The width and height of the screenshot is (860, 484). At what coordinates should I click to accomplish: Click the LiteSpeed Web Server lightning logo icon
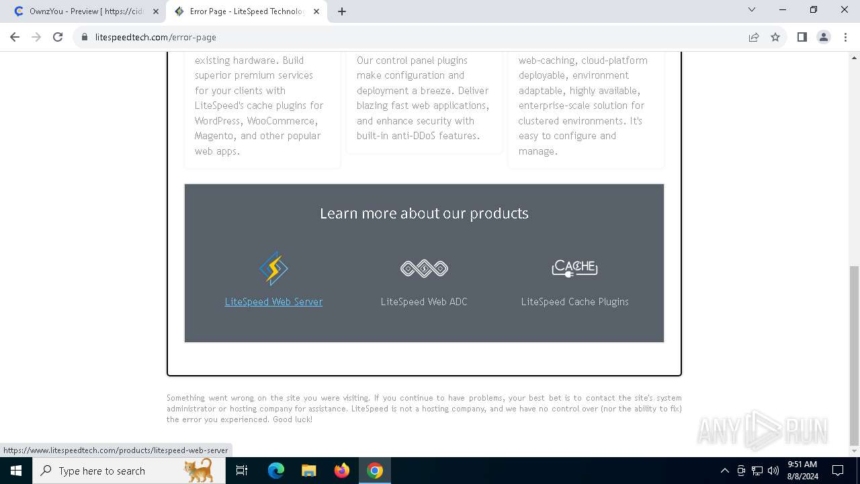(273, 269)
